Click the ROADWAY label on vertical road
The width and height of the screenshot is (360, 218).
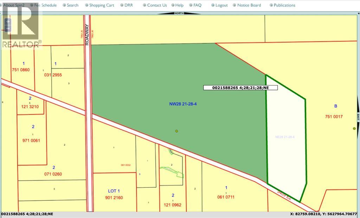pyautogui.click(x=86, y=34)
